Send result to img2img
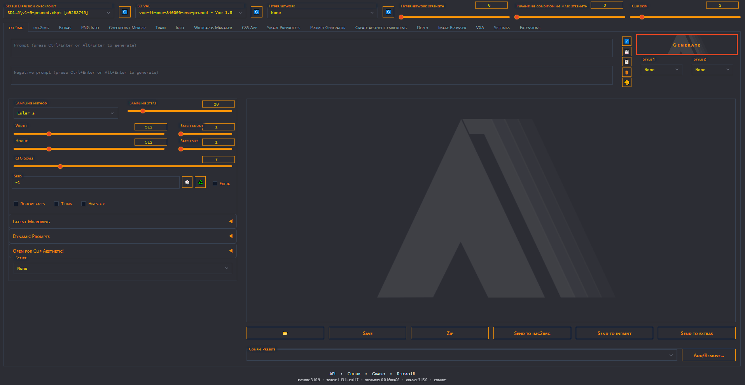Image resolution: width=745 pixels, height=385 pixels. pyautogui.click(x=532, y=333)
